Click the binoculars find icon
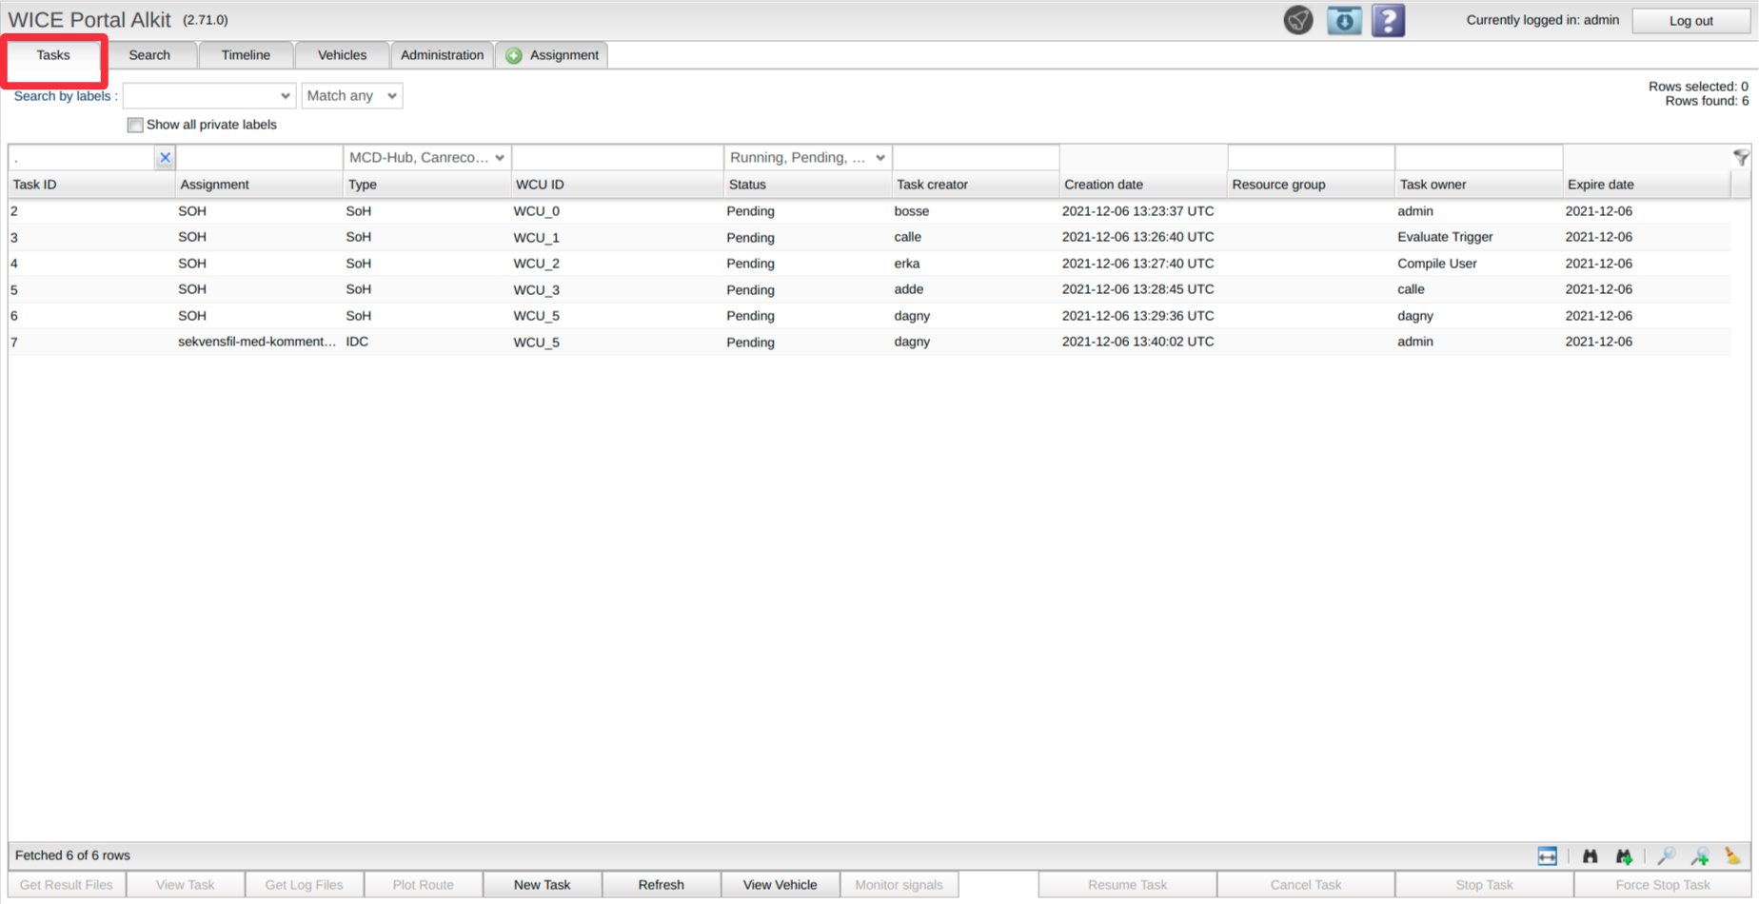Image resolution: width=1759 pixels, height=904 pixels. 1590,856
